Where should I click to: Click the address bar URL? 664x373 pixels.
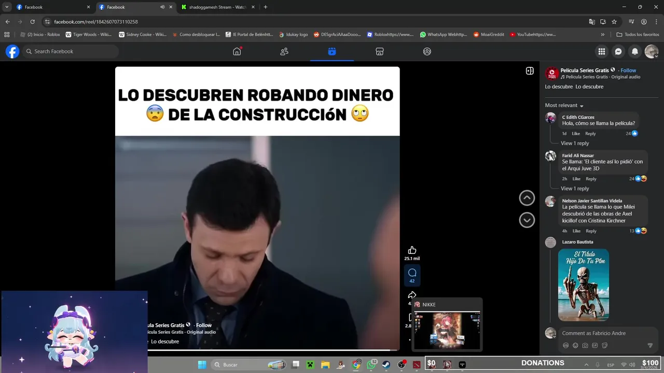[96, 22]
